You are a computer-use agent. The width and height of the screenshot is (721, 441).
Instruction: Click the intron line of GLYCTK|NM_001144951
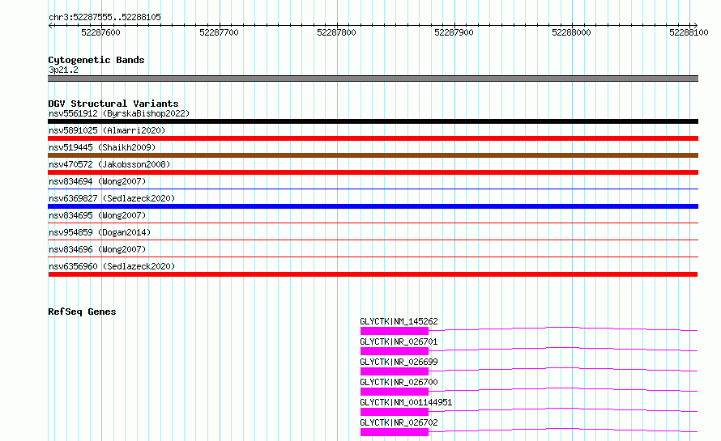[x=563, y=409]
